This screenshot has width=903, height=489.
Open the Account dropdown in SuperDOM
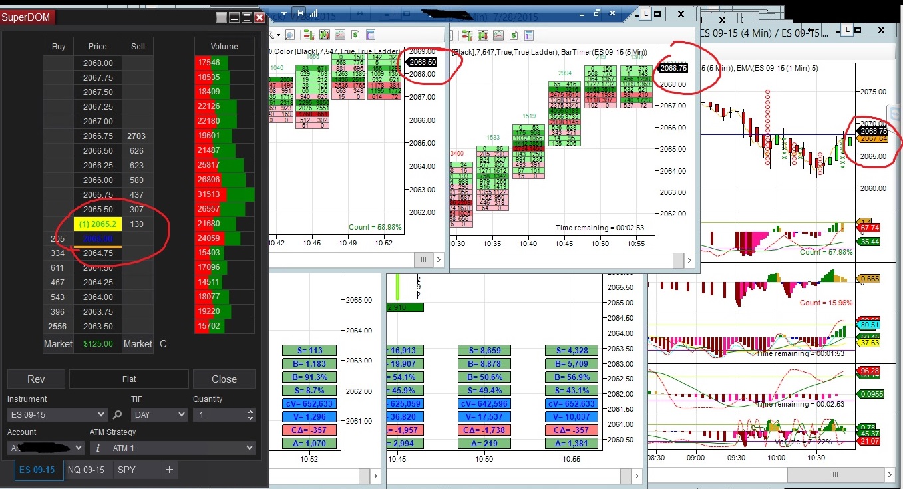coord(46,448)
